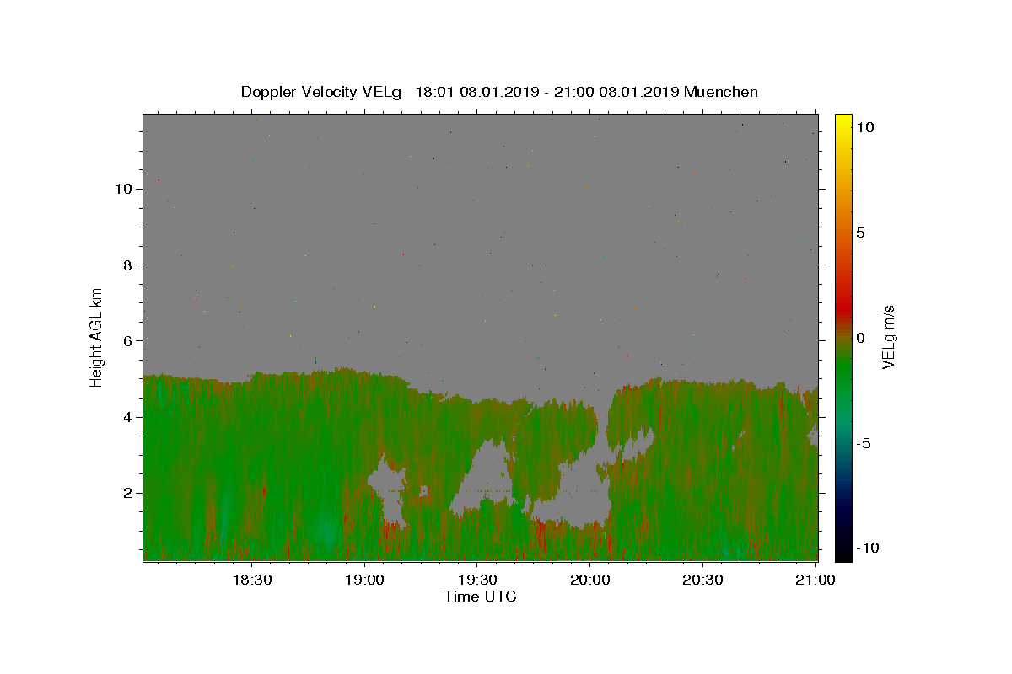Click the height axis label '8'
1012x674 pixels.
pyautogui.click(x=127, y=265)
